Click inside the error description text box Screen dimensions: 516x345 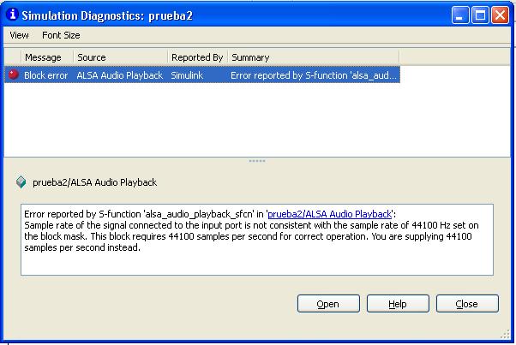coord(257,240)
